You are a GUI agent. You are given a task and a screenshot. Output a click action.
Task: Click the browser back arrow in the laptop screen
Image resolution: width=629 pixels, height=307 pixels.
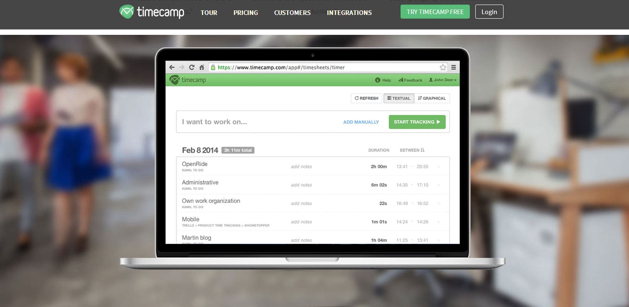172,67
